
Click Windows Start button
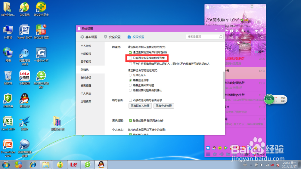(6, 164)
